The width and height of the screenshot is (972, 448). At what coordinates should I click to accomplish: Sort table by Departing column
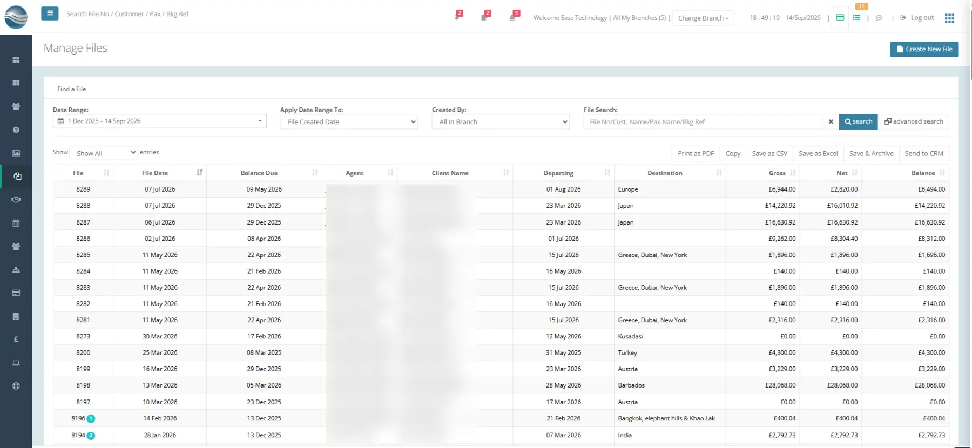(x=563, y=173)
